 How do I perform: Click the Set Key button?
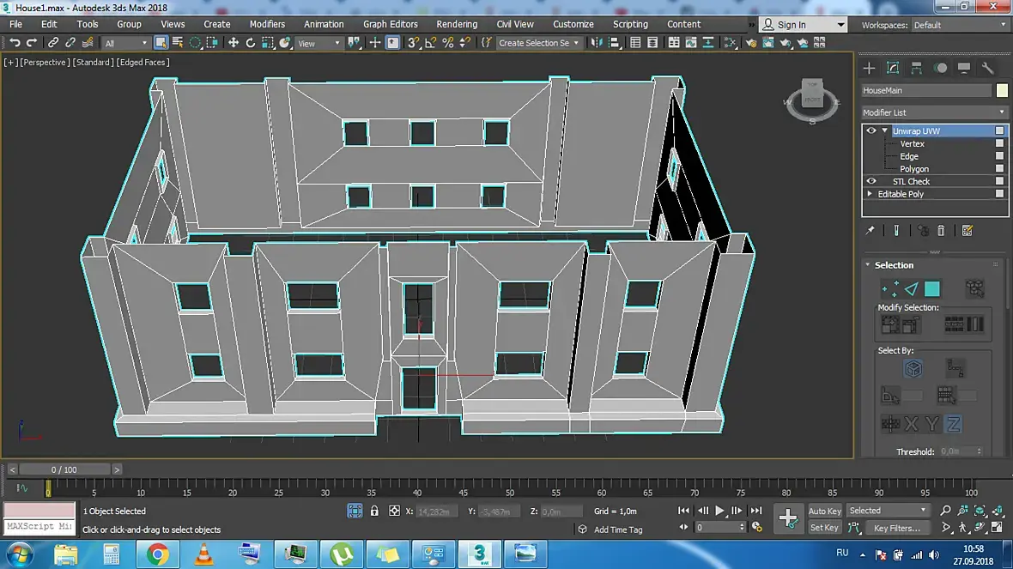(x=824, y=529)
